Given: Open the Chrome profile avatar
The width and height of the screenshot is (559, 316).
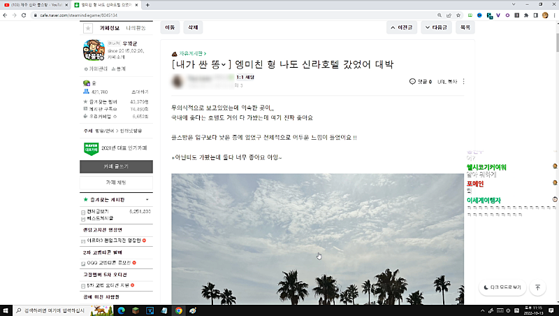Looking at the screenshot, I should click(545, 15).
